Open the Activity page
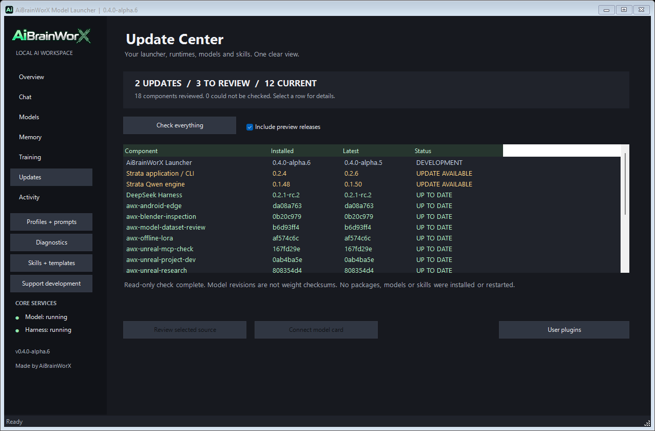The width and height of the screenshot is (655, 431). click(x=51, y=197)
